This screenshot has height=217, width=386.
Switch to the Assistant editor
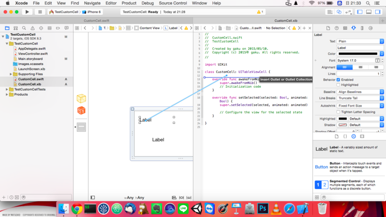pos(339,12)
